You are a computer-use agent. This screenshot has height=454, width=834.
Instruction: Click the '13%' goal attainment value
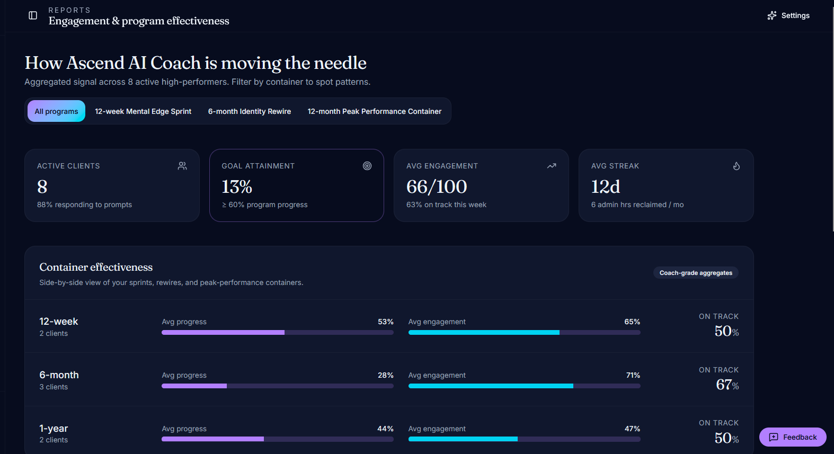pos(237,186)
